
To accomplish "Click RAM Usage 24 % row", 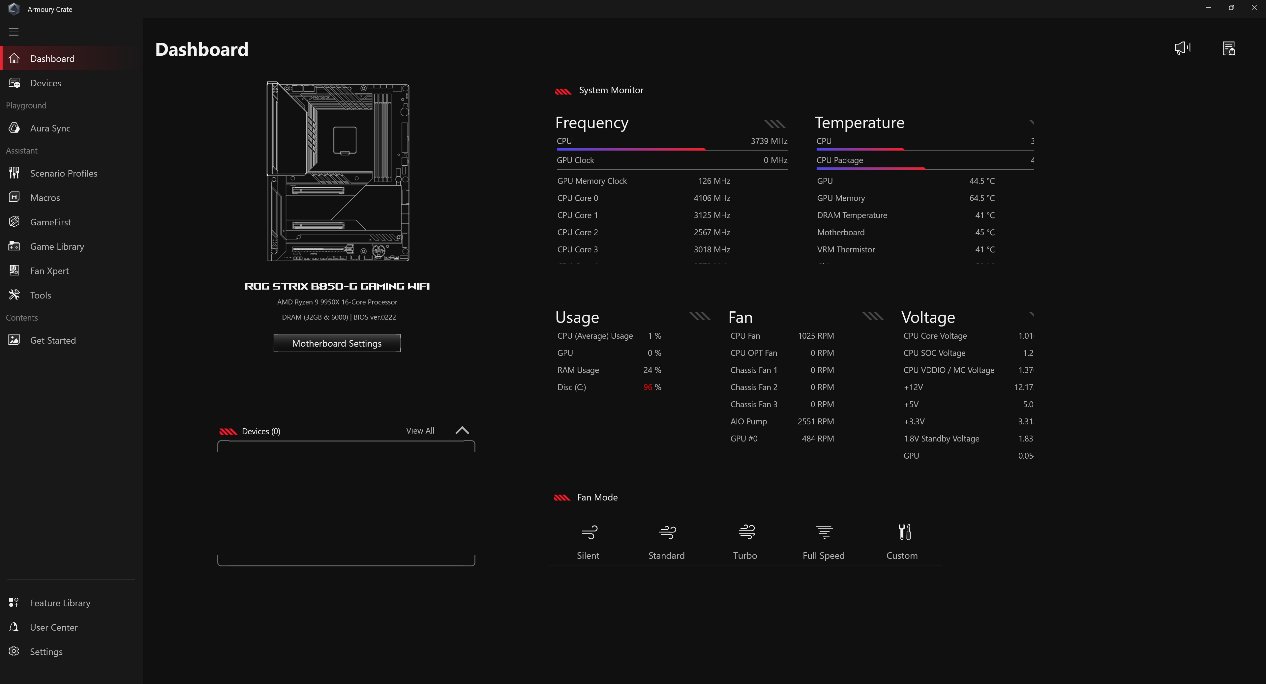I will [609, 370].
